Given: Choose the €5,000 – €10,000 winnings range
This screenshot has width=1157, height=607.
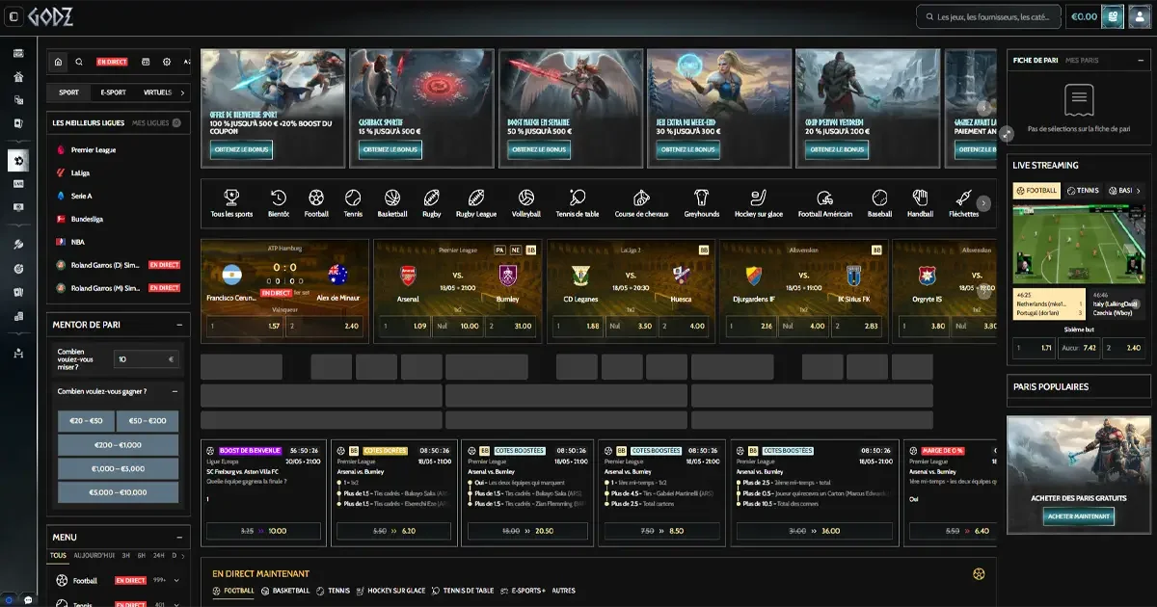Looking at the screenshot, I should click(x=118, y=492).
